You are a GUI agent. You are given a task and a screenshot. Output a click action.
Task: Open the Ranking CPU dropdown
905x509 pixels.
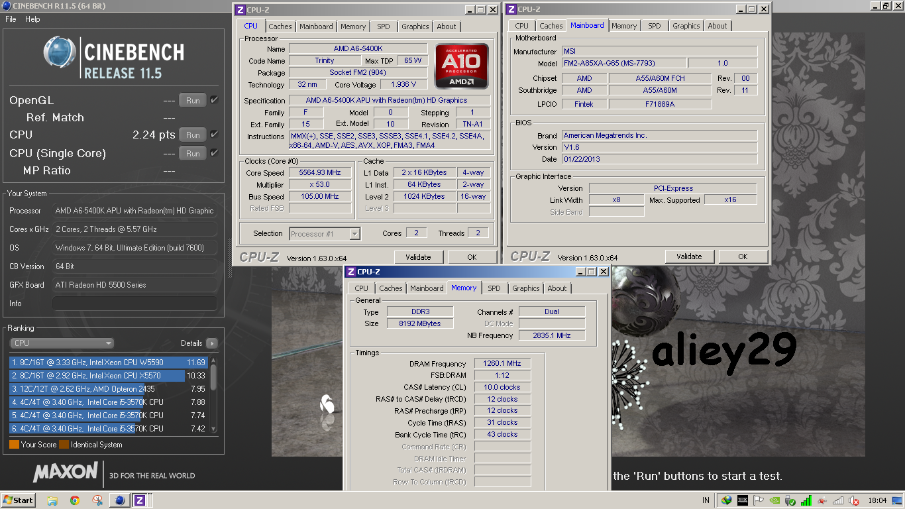(x=62, y=343)
